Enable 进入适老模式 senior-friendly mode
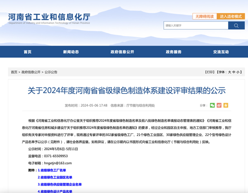This screenshot has width=248, height=193. pos(231,16)
